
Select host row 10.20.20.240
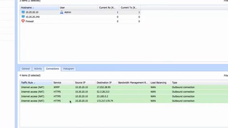pyautogui.click(x=80, y=17)
